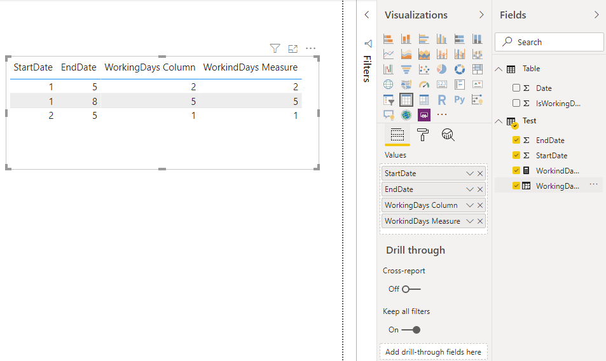Screen dimensions: 606x361
Task: Select the ArcGIS Maps visual
Action: (406, 114)
